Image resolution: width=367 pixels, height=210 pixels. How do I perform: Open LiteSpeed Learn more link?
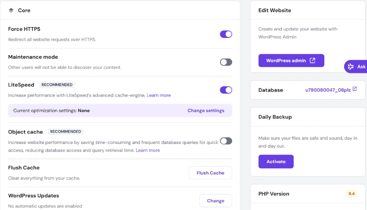(159, 95)
